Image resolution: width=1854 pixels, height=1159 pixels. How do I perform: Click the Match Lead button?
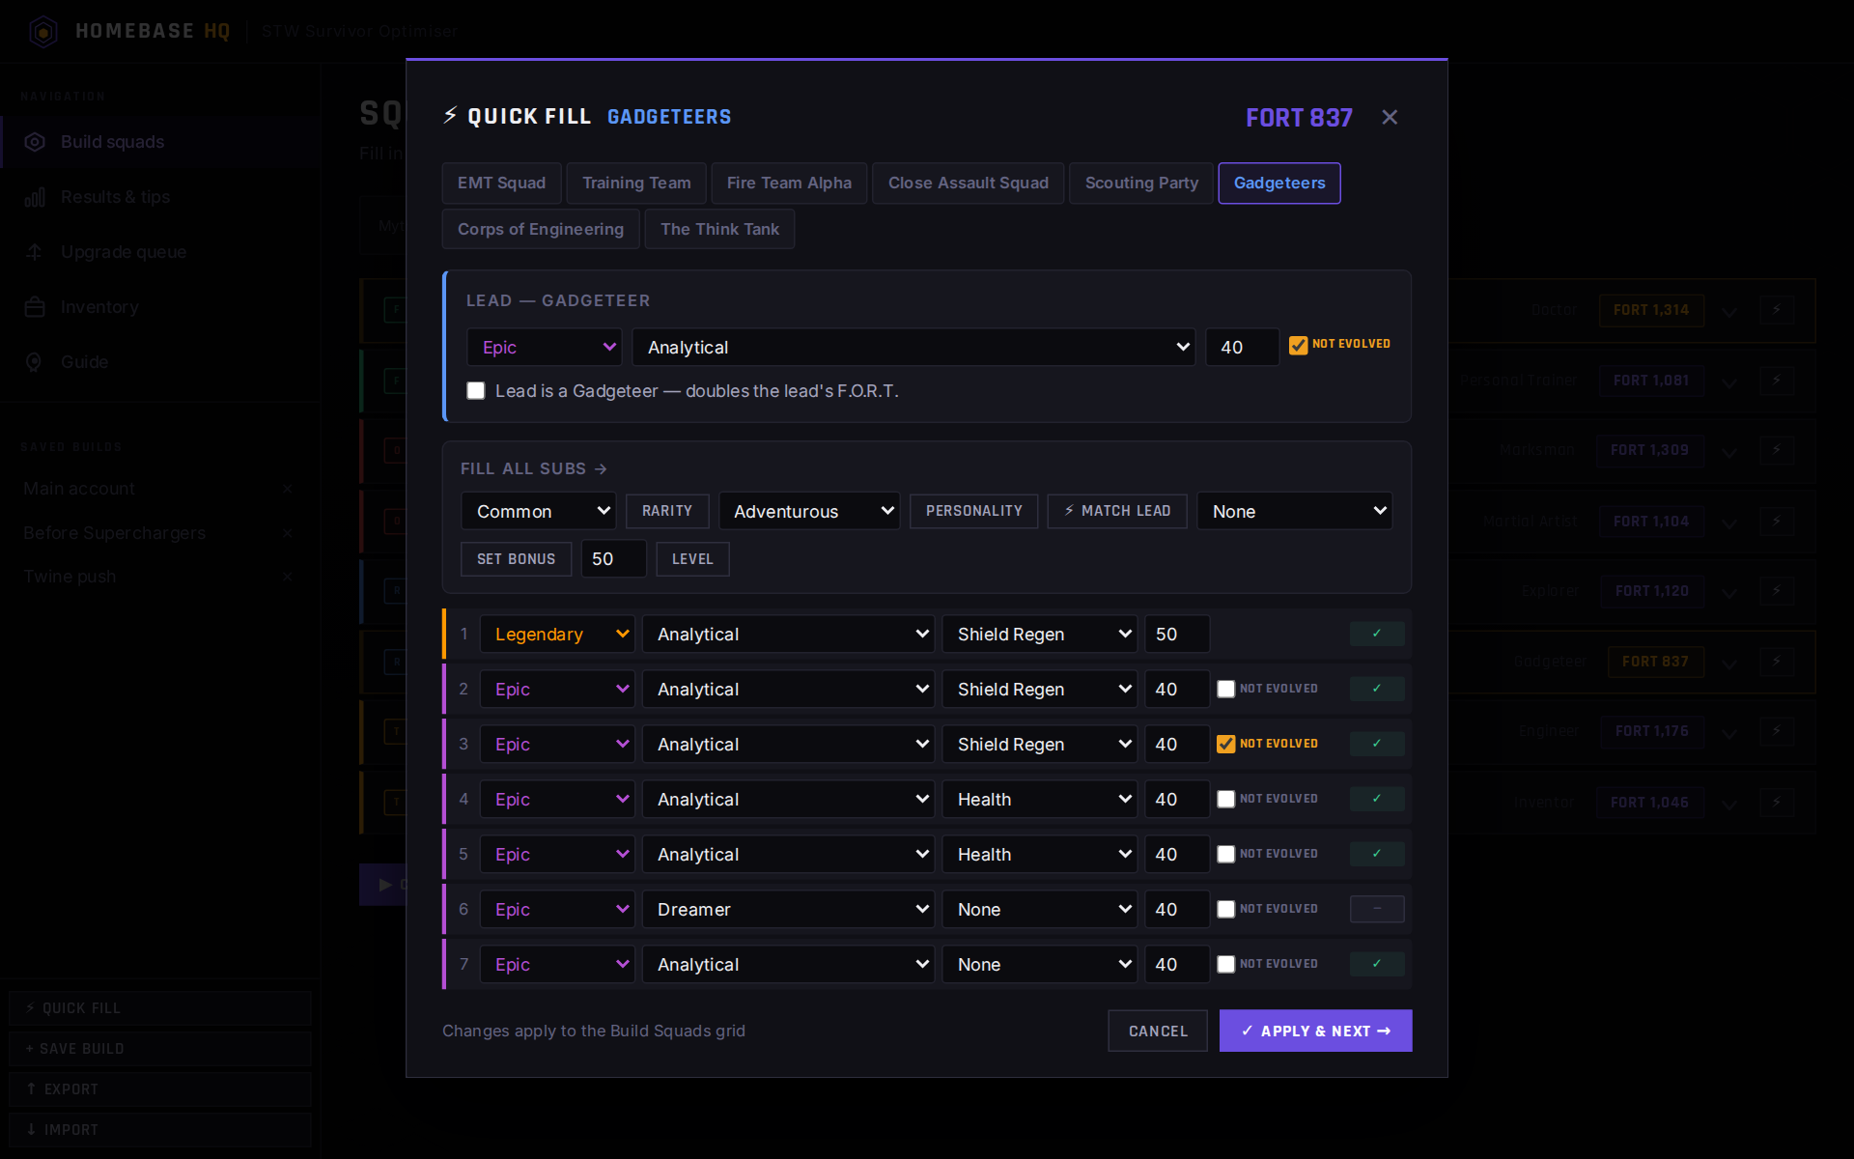pos(1117,511)
